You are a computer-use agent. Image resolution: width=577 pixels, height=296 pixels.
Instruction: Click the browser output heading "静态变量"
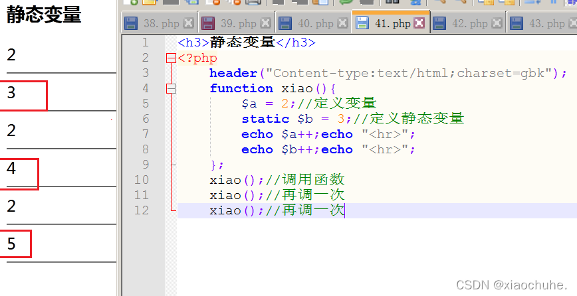44,15
